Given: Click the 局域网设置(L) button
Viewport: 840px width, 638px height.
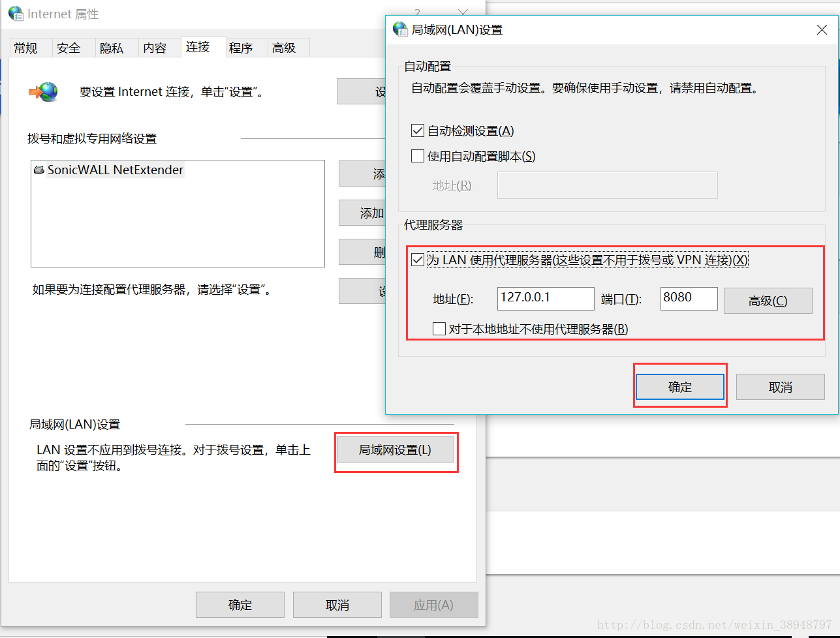Looking at the screenshot, I should [x=396, y=449].
